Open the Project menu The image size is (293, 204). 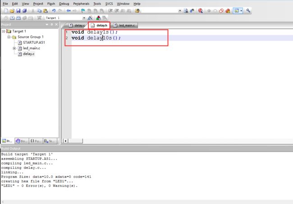point(38,4)
